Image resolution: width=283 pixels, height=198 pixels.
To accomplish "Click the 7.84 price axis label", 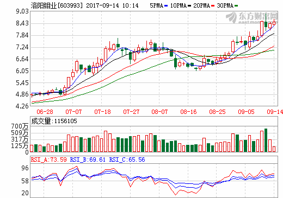I will point(22,35).
